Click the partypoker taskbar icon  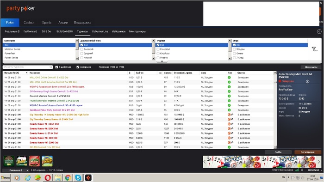coord(88,177)
